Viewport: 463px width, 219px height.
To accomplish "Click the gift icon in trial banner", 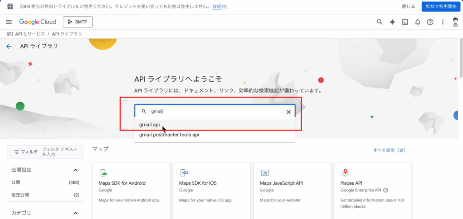I will pos(10,6).
